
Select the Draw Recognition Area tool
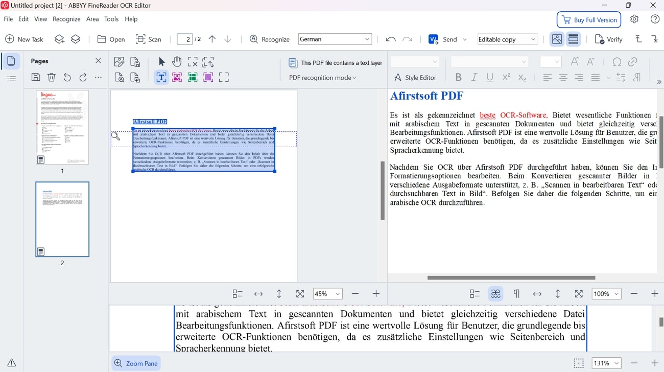click(224, 77)
